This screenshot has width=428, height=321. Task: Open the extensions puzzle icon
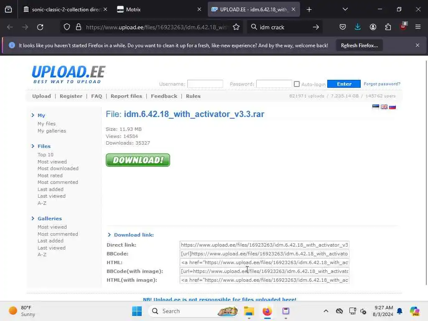(x=388, y=27)
